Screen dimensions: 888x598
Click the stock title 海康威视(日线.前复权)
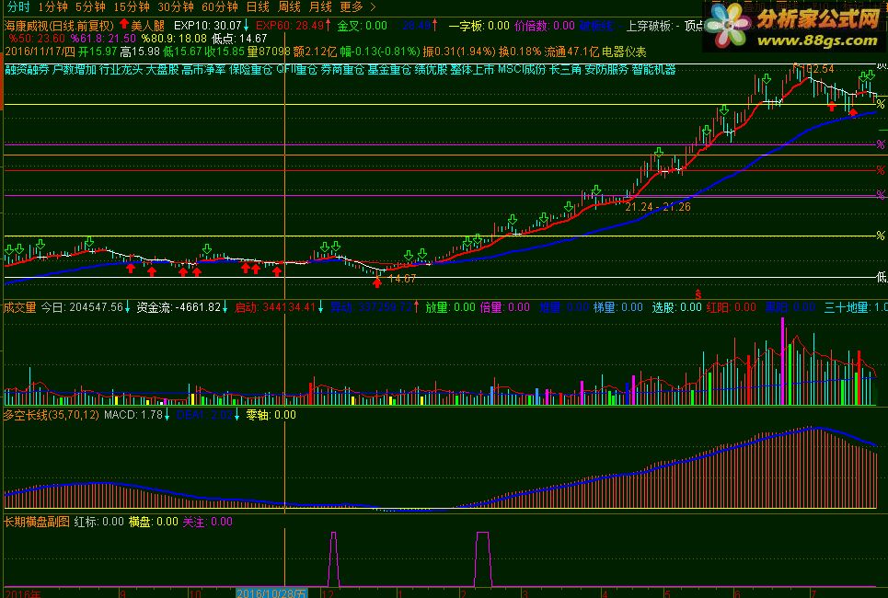pyautogui.click(x=60, y=26)
